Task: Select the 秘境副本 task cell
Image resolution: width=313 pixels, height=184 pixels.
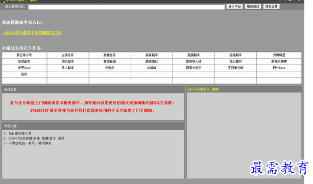Action: pos(235,55)
